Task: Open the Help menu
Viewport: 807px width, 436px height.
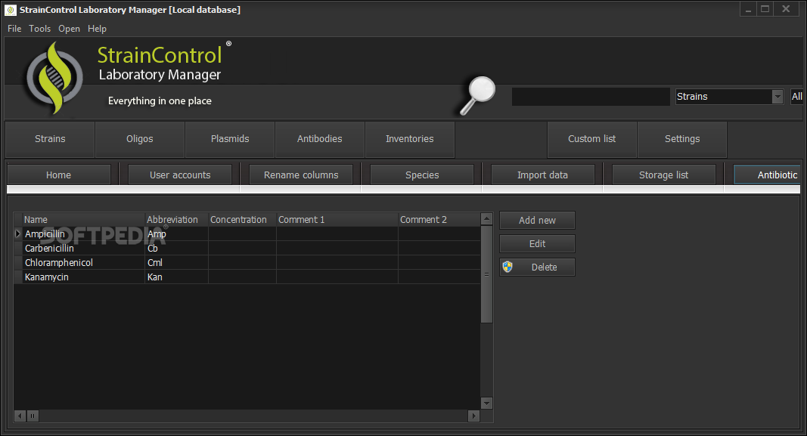Action: click(x=97, y=29)
